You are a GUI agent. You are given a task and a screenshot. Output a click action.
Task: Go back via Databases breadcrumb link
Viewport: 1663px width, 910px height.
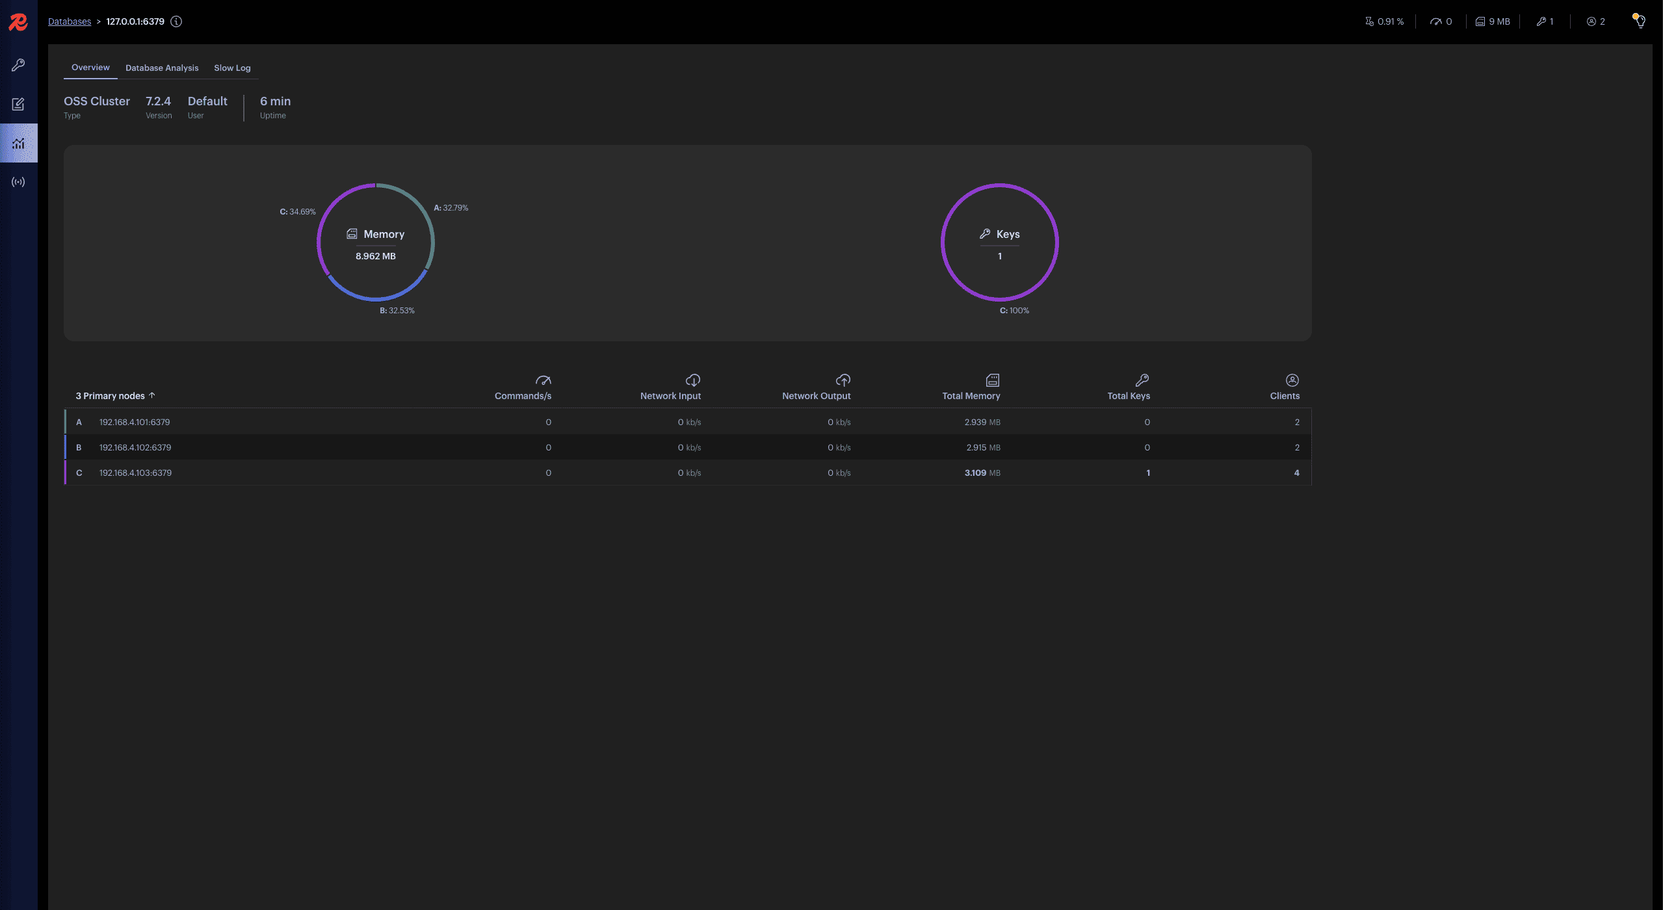click(x=70, y=21)
